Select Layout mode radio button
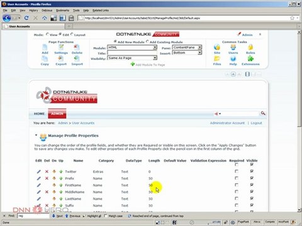 [x=72, y=35]
